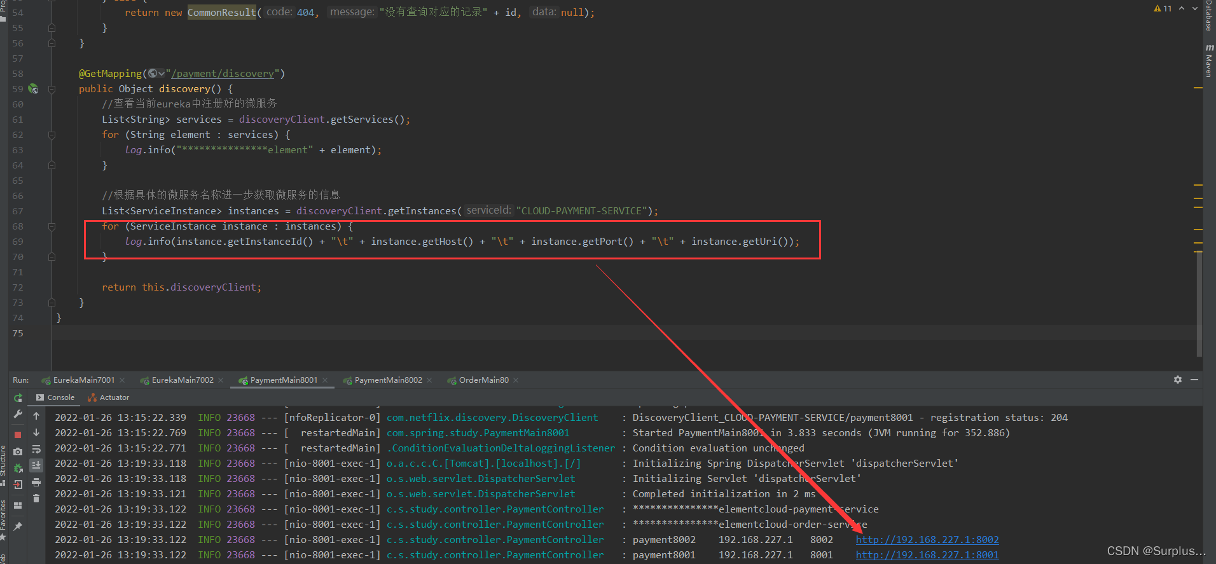
Task: Open URL globe dropdown in GetMapping annotation
Action: pos(156,74)
